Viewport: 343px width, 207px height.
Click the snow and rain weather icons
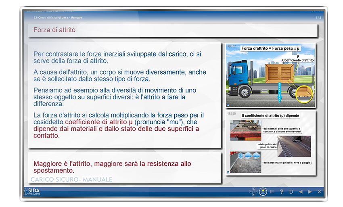pyautogui.click(x=245, y=156)
